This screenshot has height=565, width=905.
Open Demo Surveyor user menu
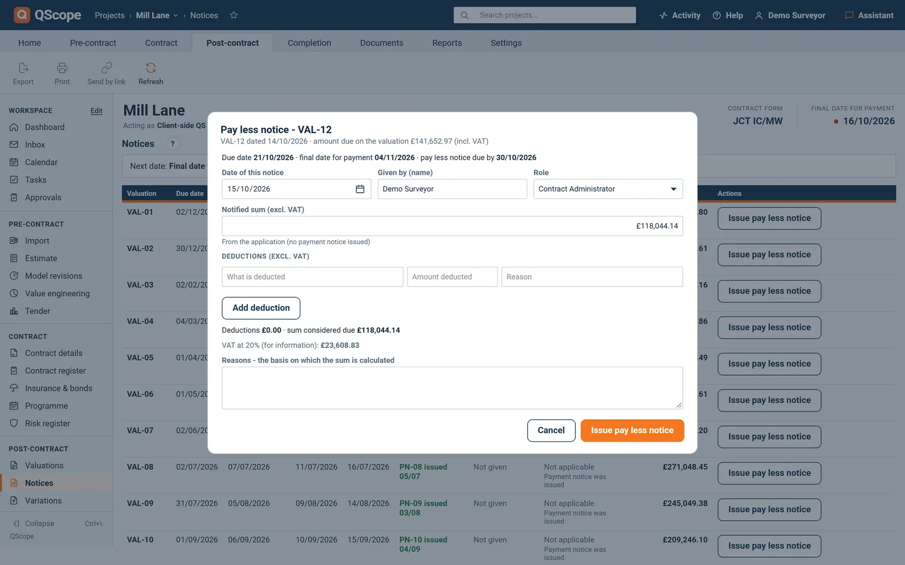[790, 15]
